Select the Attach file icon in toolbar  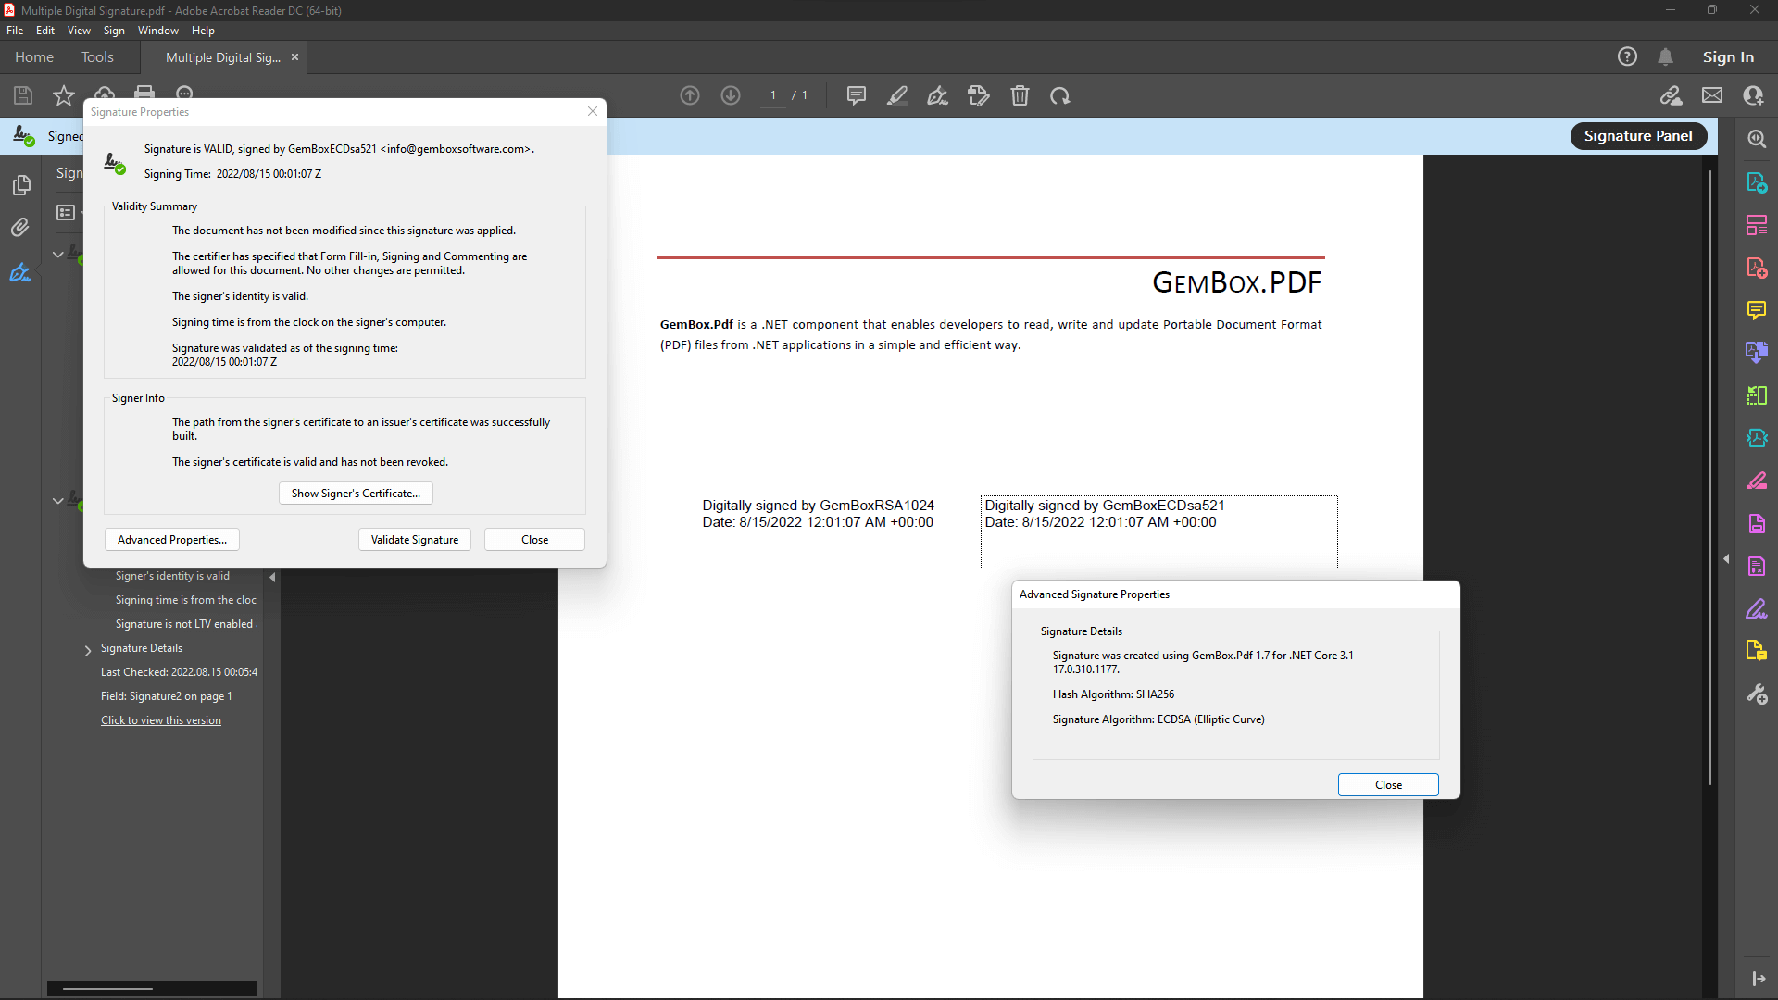pos(20,229)
